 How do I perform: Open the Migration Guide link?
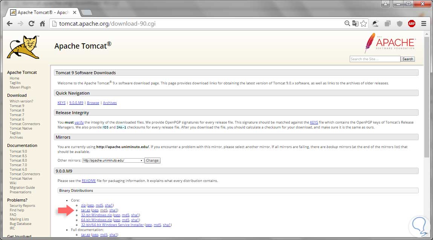coord(22,188)
